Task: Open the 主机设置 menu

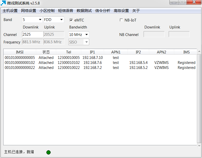Action: (10, 11)
